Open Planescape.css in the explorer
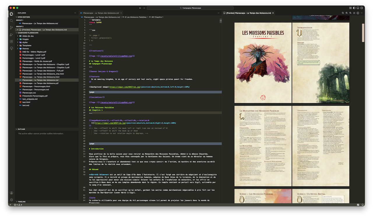 29,93
